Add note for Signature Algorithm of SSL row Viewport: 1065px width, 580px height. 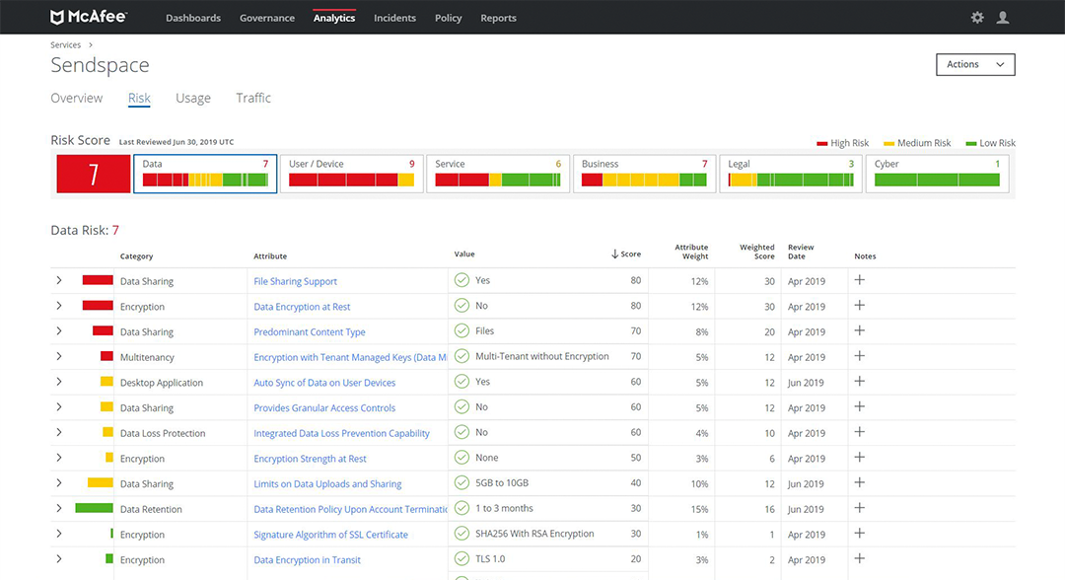click(x=859, y=533)
